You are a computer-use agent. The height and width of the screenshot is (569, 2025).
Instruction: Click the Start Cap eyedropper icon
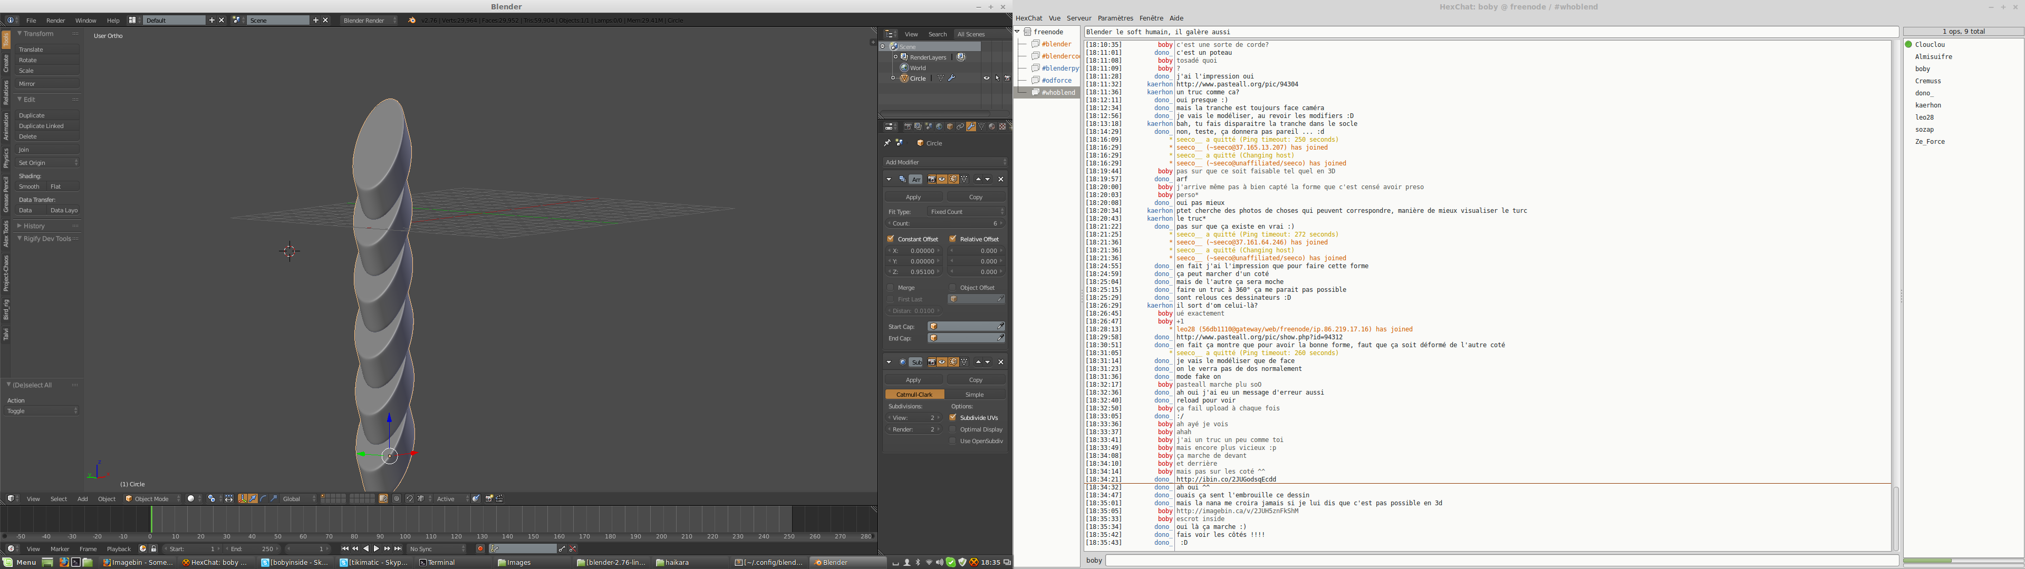(1000, 326)
